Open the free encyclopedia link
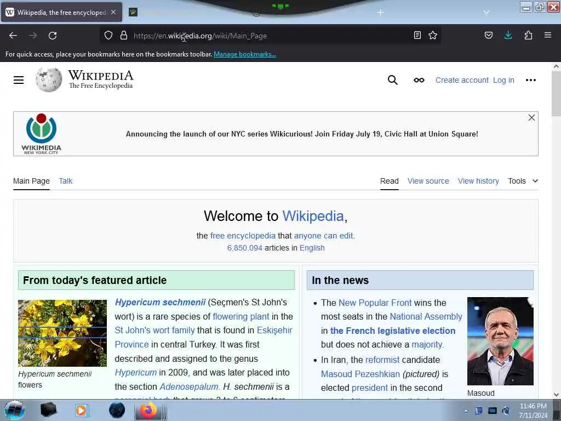 pos(243,236)
